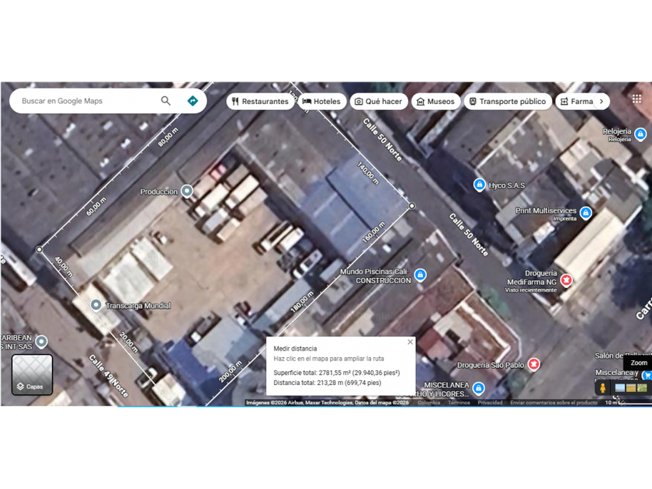Click the Buscar en Google Maps field
This screenshot has height=489, width=652.
[x=85, y=101]
